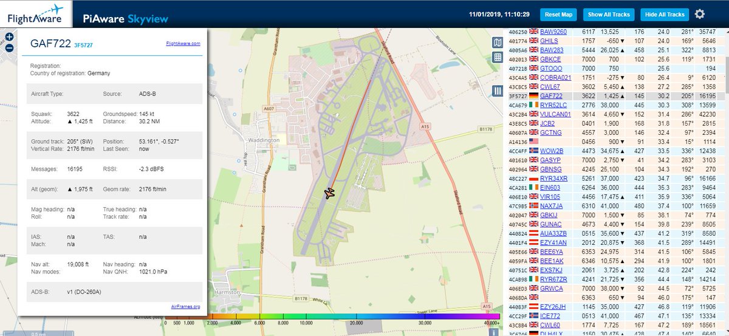Open the WOW2B flight link

[552, 150]
